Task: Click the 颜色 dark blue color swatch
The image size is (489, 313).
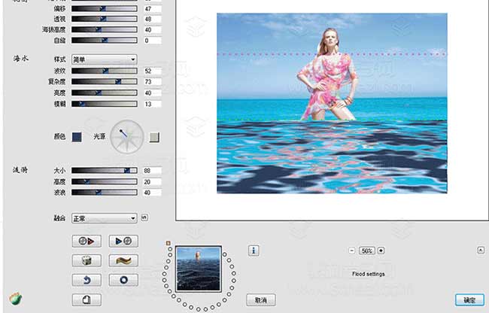Action: click(77, 136)
